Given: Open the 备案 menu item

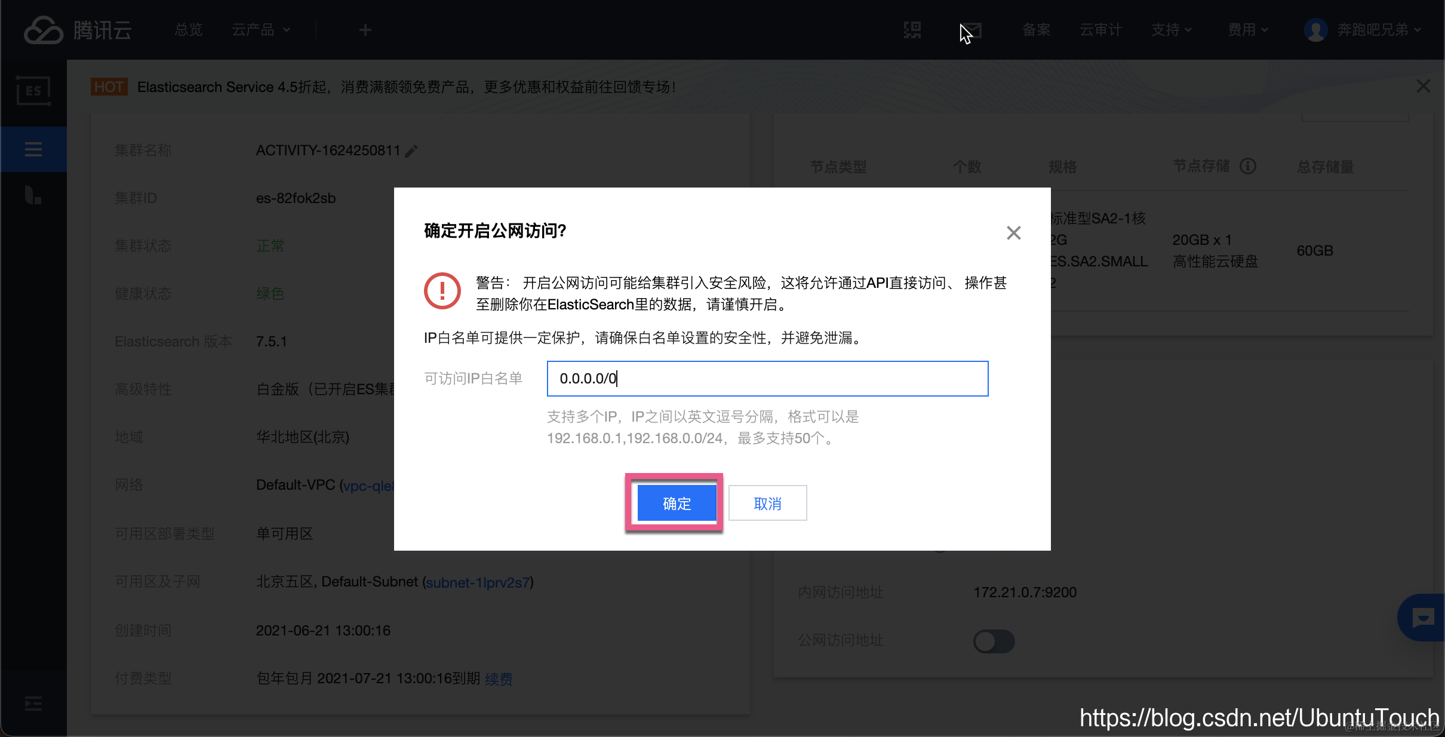Looking at the screenshot, I should coord(1036,30).
